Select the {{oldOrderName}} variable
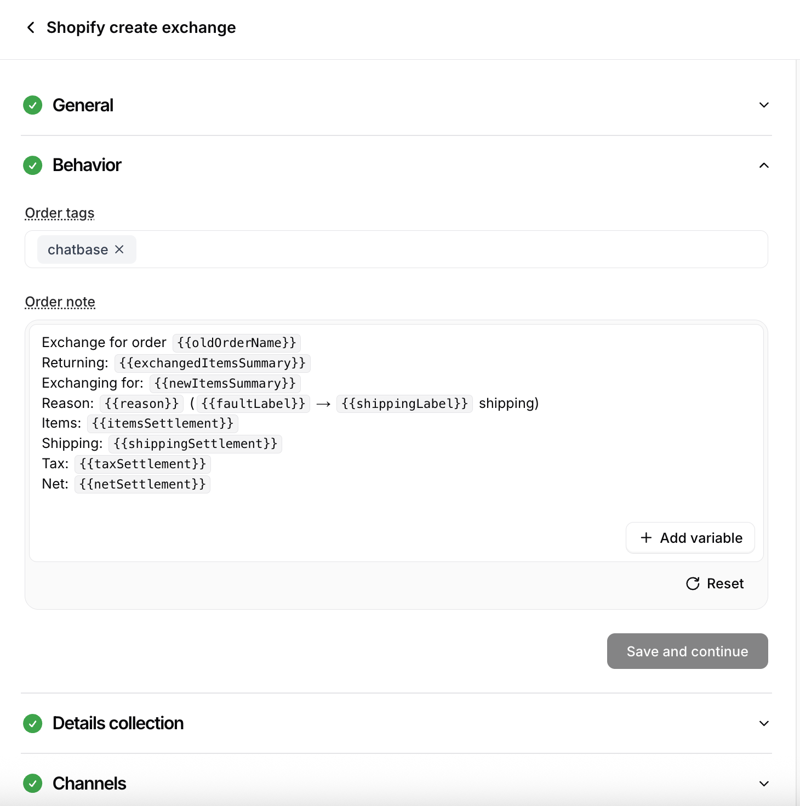This screenshot has height=806, width=800. [237, 343]
